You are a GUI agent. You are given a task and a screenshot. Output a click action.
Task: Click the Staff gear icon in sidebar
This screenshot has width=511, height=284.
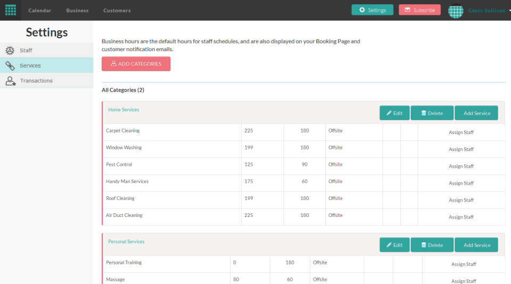point(10,51)
